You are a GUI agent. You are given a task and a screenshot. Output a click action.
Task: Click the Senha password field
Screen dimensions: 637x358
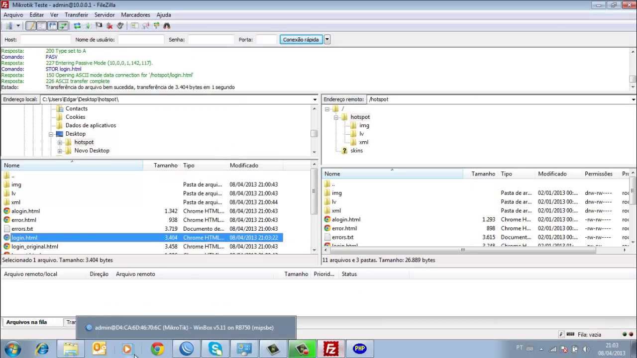click(x=211, y=39)
